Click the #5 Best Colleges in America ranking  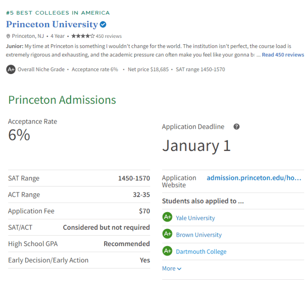coord(58,13)
